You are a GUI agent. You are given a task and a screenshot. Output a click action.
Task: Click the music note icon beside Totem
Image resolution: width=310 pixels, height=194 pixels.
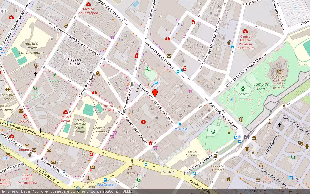pyautogui.click(x=130, y=168)
